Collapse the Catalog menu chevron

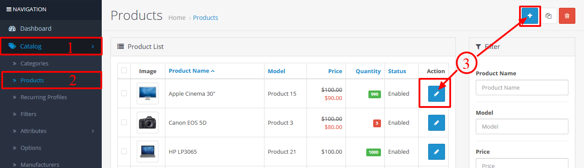pos(93,46)
